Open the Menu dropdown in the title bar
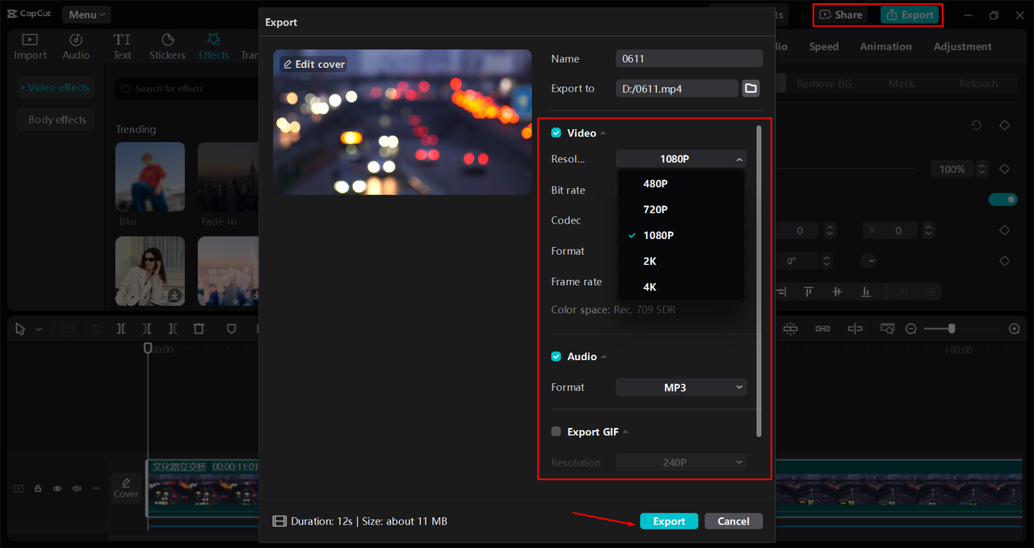Screen dimensions: 1034x548 click(86, 15)
